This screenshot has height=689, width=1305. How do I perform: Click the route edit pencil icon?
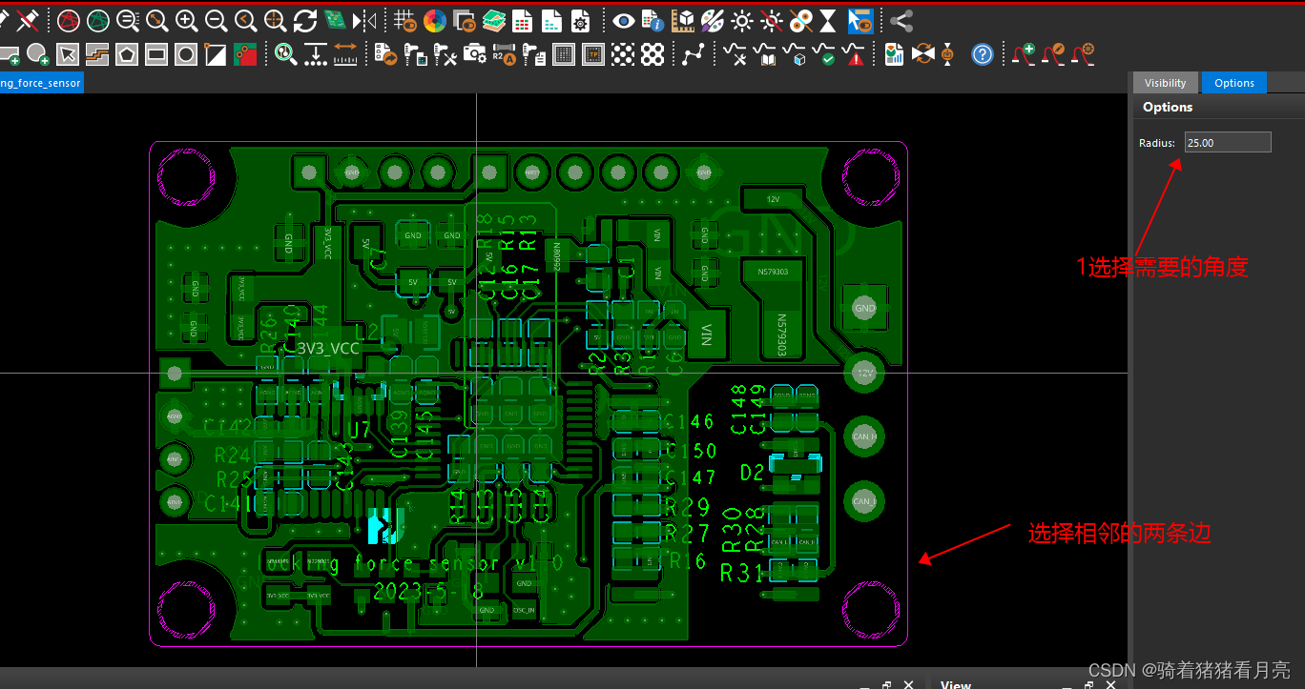1053,54
